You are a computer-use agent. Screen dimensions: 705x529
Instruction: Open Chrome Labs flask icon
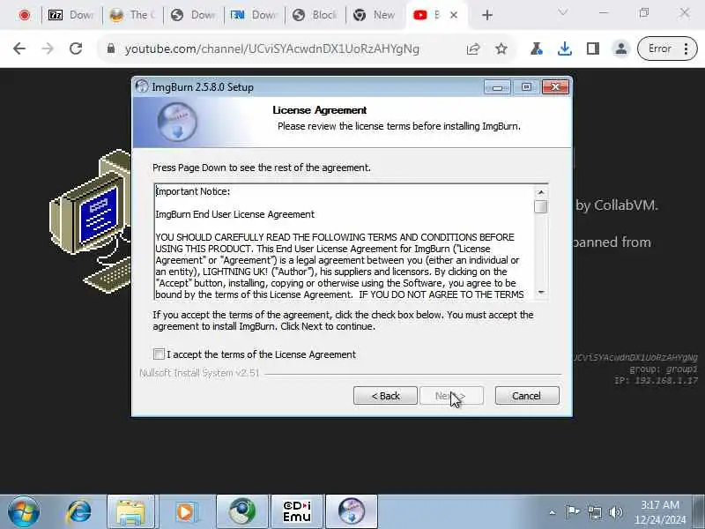pos(536,48)
